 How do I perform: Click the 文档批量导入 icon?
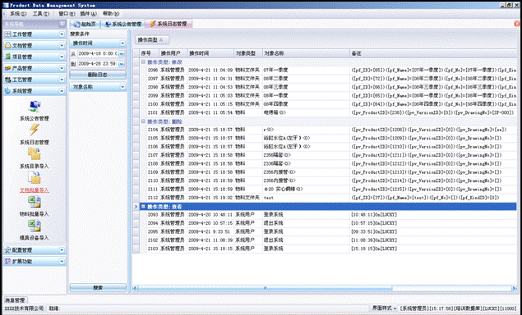click(x=35, y=178)
